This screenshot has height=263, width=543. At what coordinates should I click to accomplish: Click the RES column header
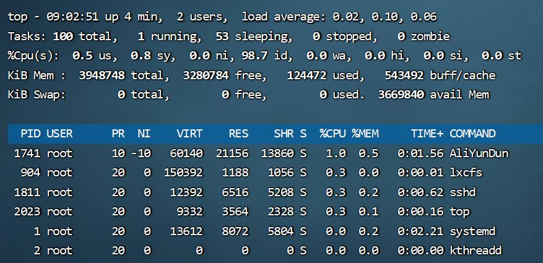click(238, 134)
